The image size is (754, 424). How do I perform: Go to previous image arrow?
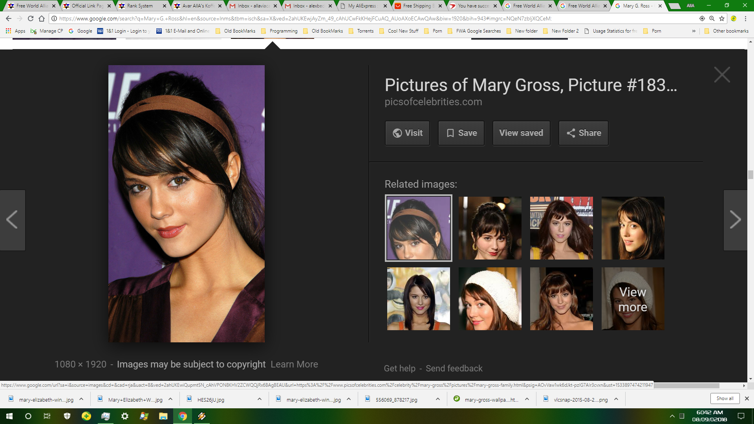pos(12,220)
